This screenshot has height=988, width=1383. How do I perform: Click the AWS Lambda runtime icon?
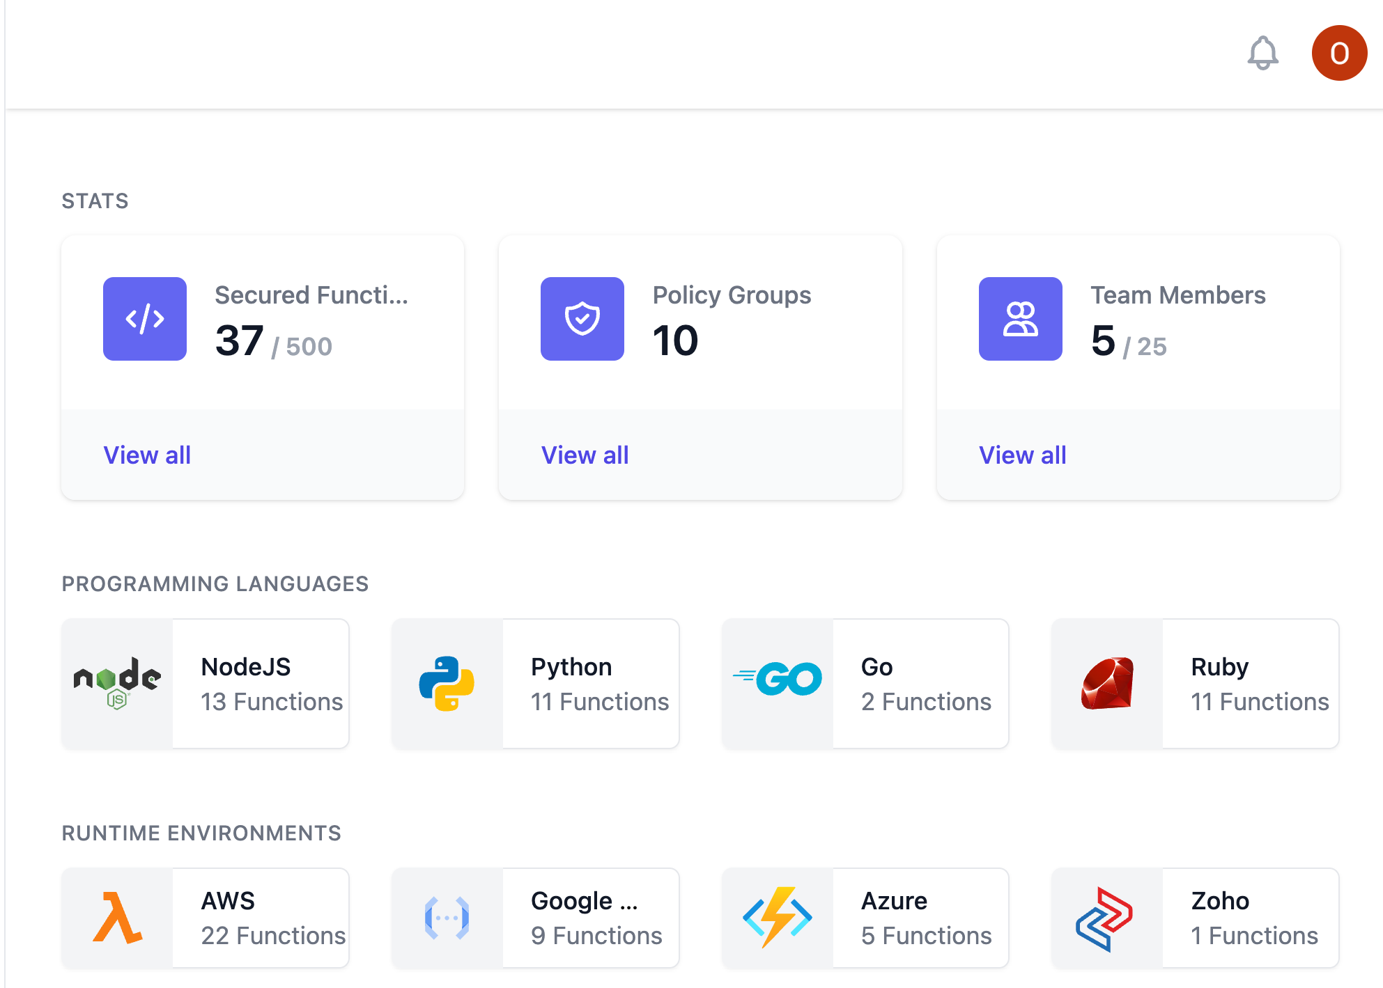click(116, 918)
